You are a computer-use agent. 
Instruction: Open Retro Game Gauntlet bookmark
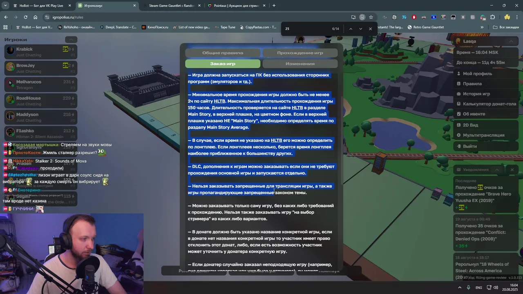[x=425, y=27]
